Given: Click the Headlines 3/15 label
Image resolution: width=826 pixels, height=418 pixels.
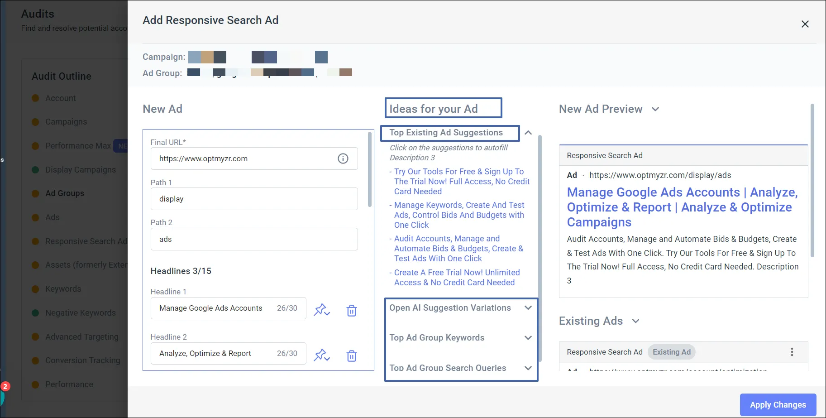Looking at the screenshot, I should (x=181, y=271).
